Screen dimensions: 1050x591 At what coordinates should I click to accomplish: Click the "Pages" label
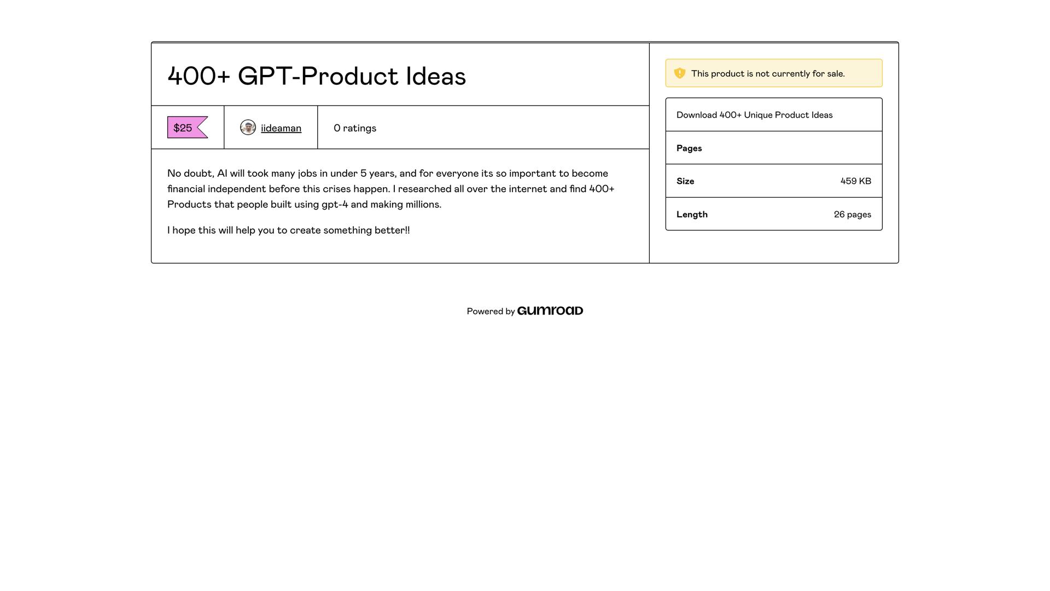click(689, 148)
